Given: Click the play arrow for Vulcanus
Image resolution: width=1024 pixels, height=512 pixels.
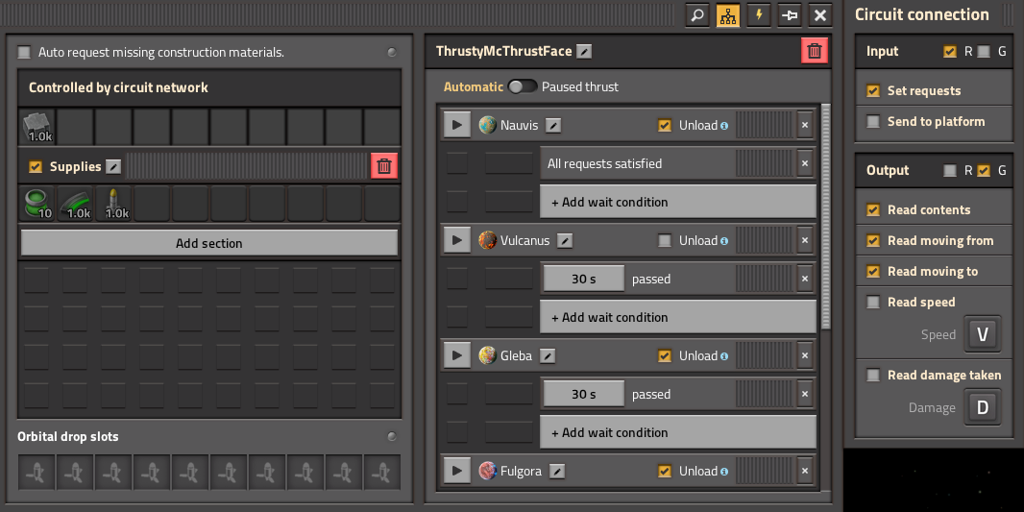Looking at the screenshot, I should [457, 240].
